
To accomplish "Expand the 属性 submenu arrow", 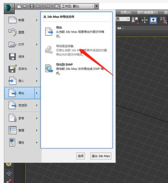I will tap(37, 143).
